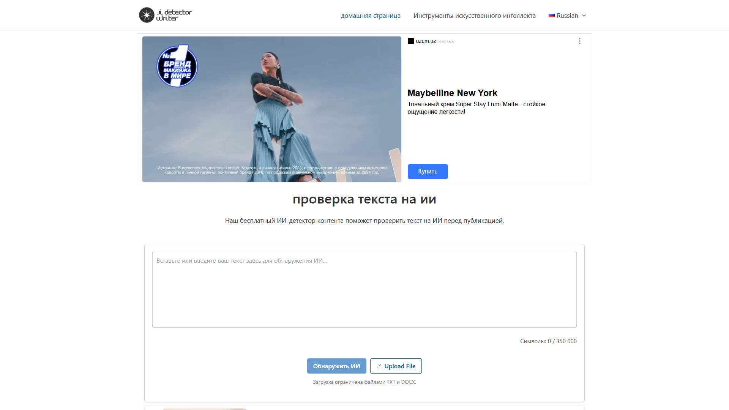Click the Russian flag icon

552,16
